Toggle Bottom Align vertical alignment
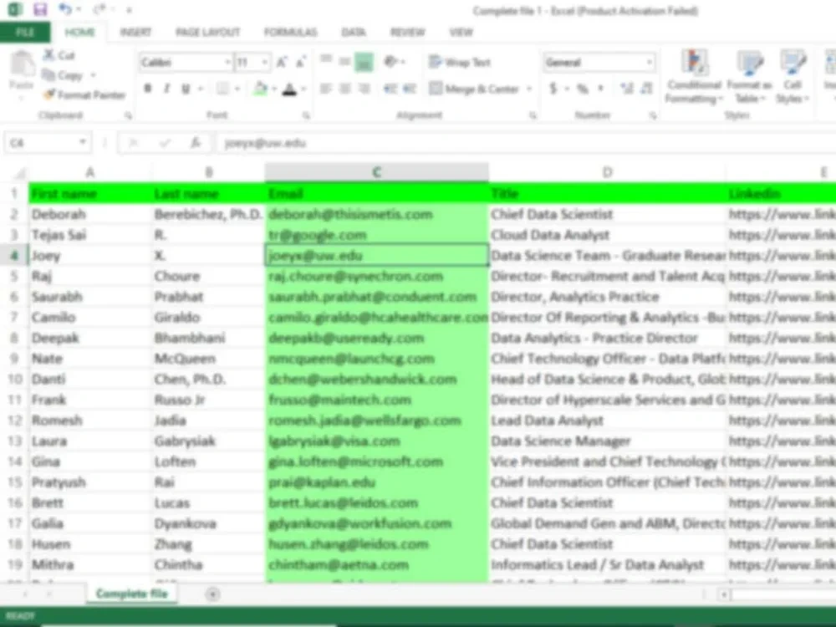 click(x=364, y=63)
